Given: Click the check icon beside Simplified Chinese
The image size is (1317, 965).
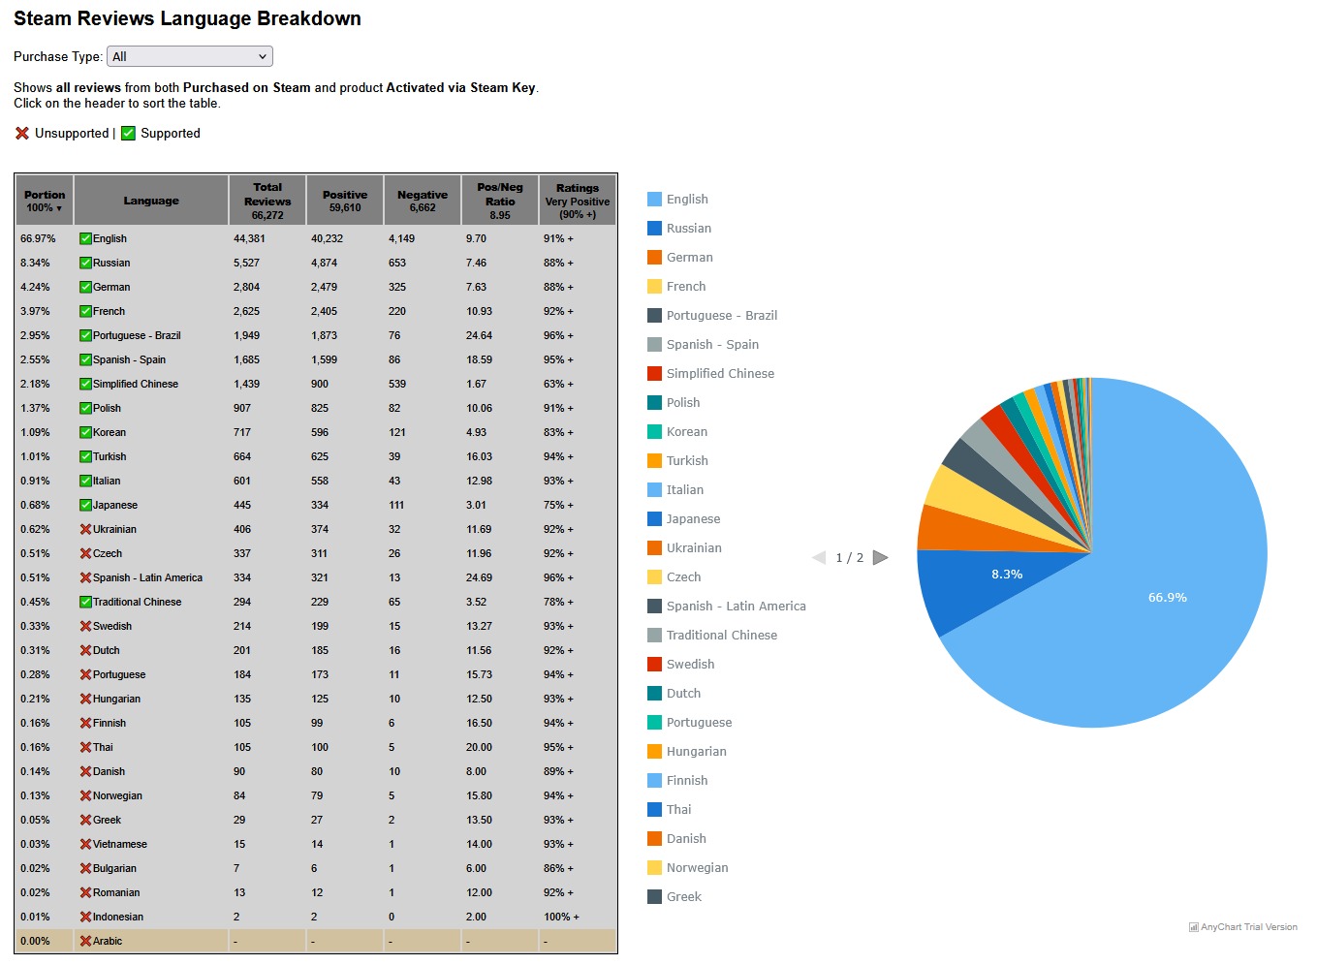Looking at the screenshot, I should (85, 384).
